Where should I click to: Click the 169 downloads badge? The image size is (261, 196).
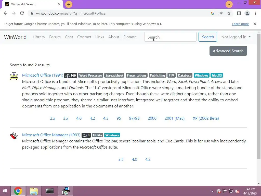(x=71, y=76)
